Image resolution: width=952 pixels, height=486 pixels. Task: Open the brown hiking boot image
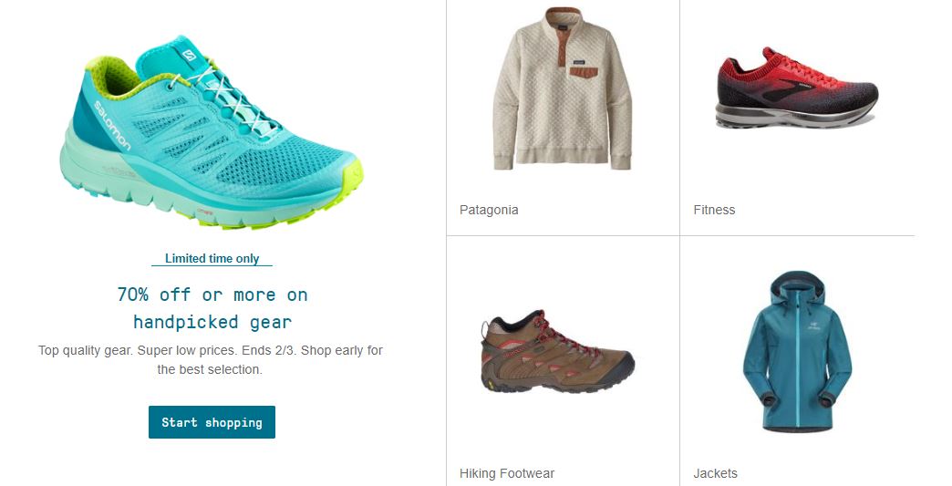(x=557, y=351)
